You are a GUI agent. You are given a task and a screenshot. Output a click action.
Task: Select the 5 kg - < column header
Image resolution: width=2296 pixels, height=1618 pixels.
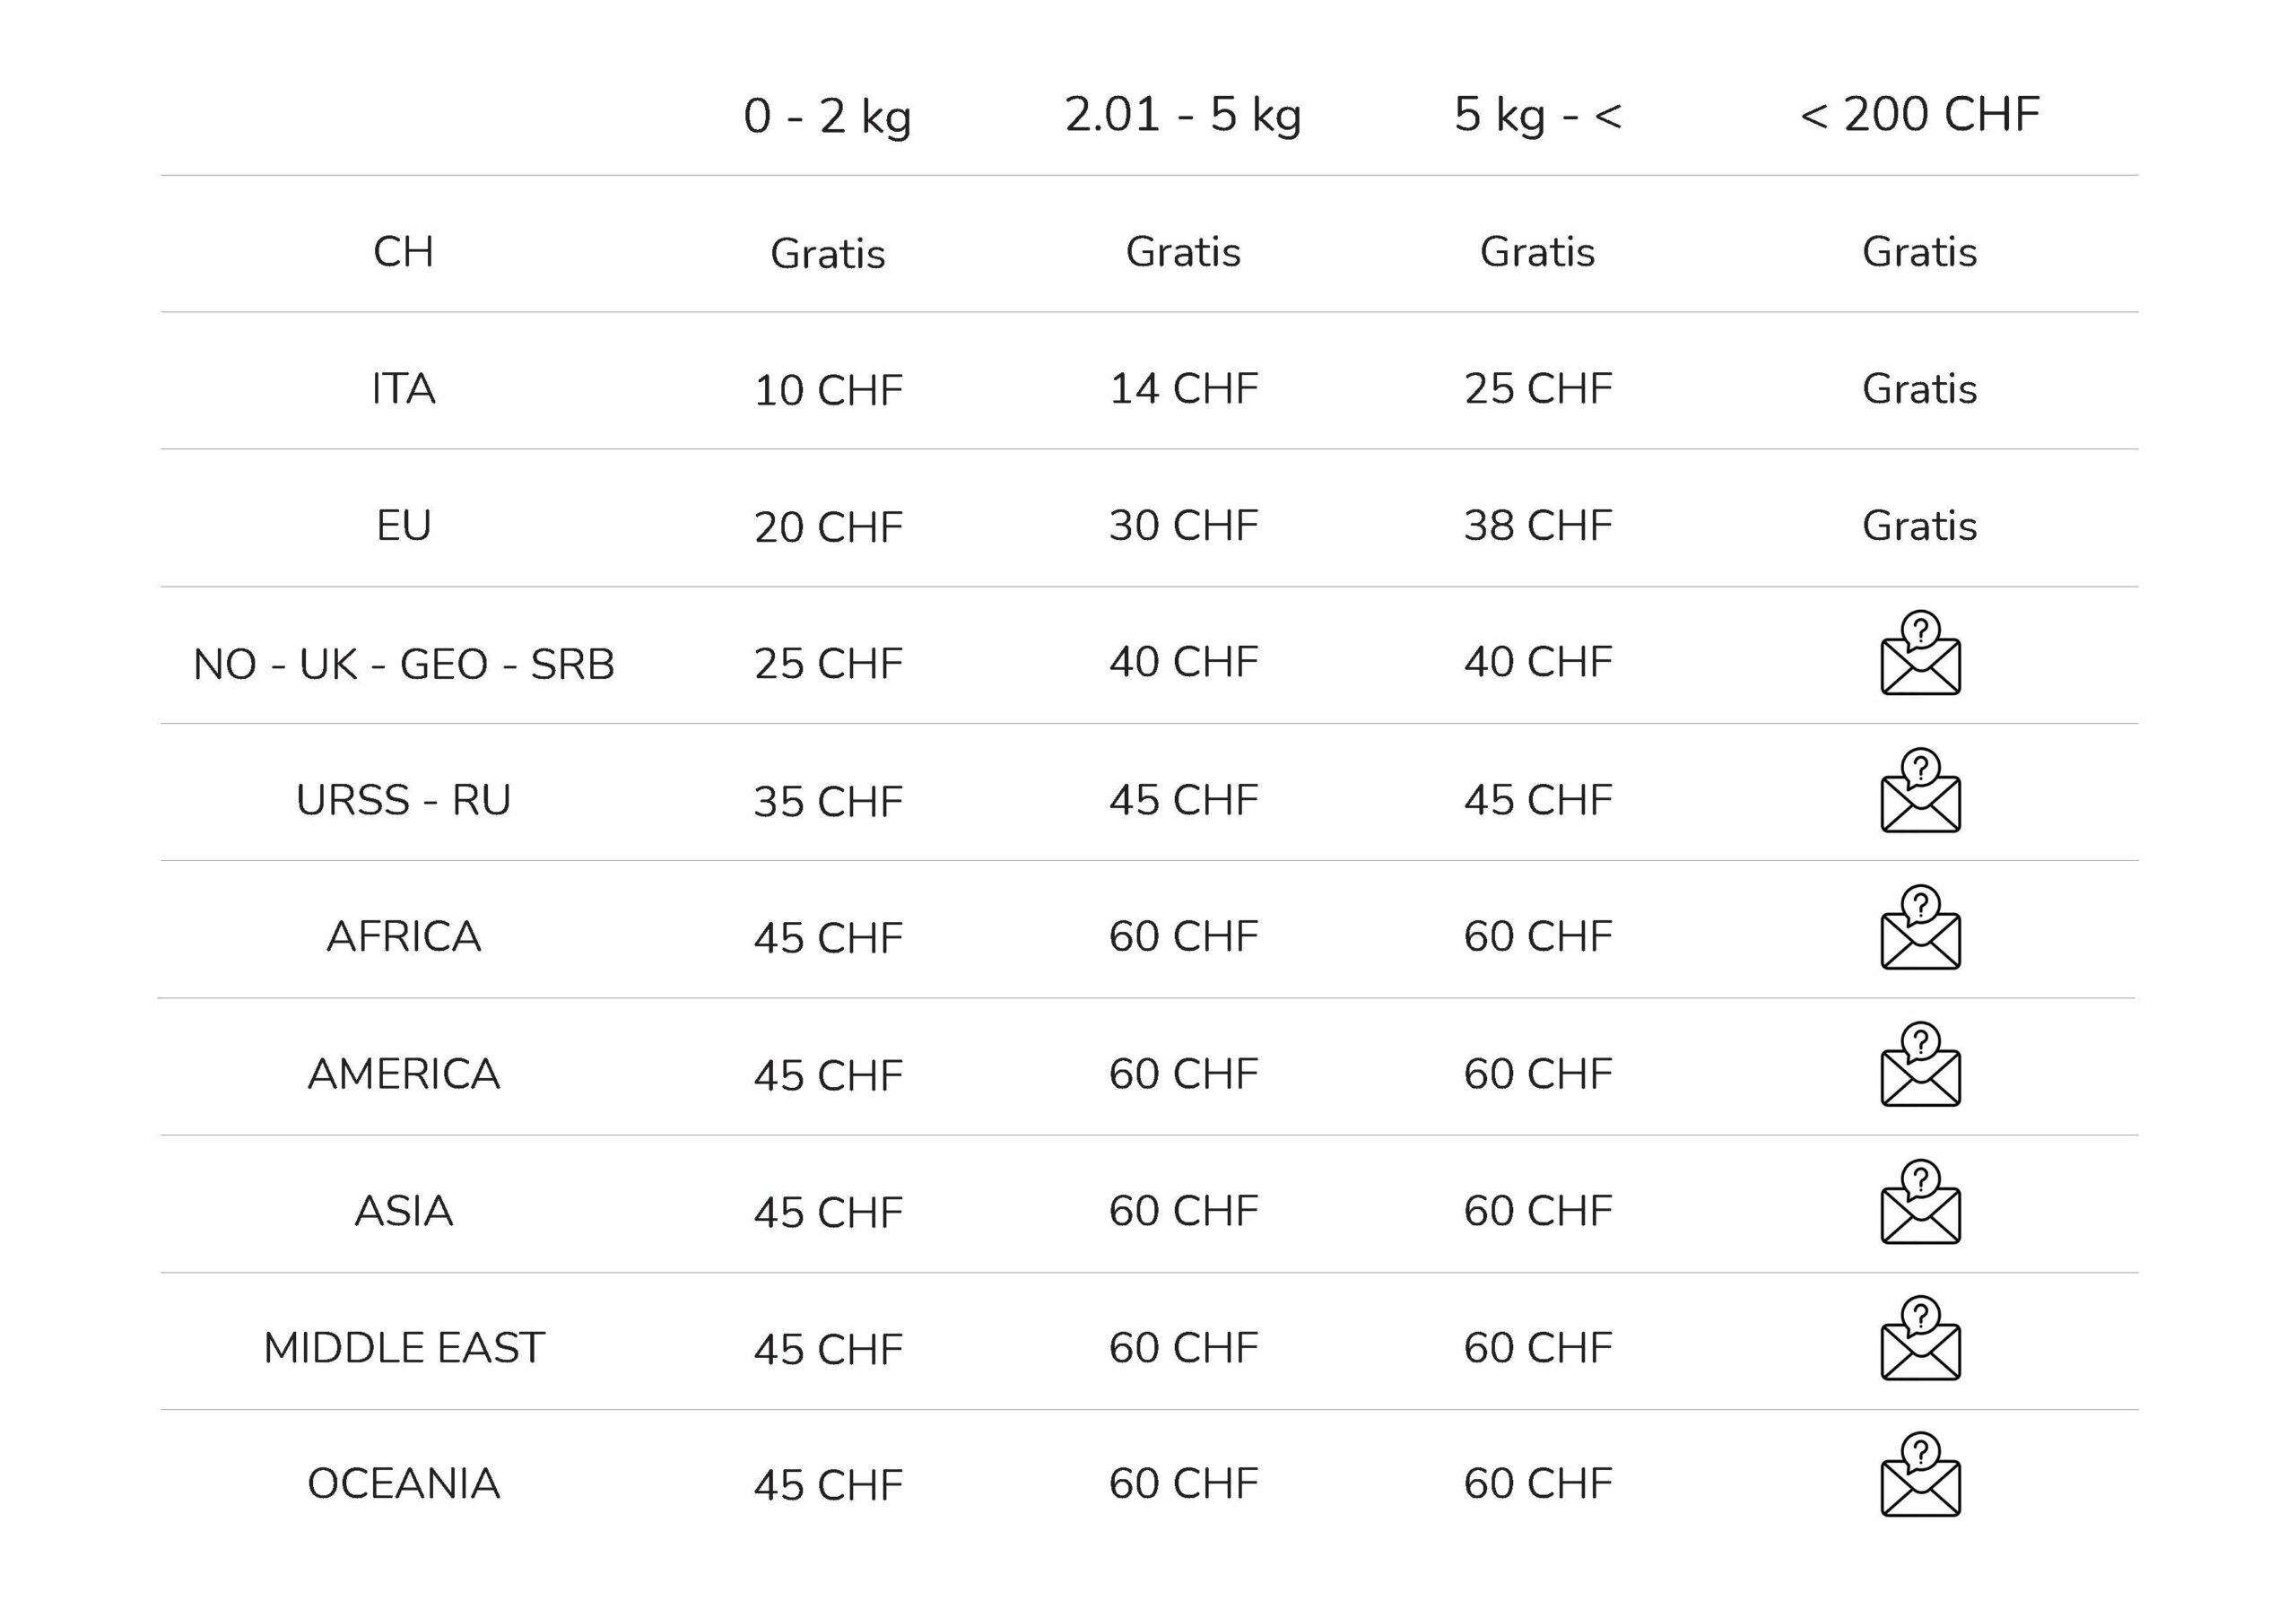[1538, 115]
